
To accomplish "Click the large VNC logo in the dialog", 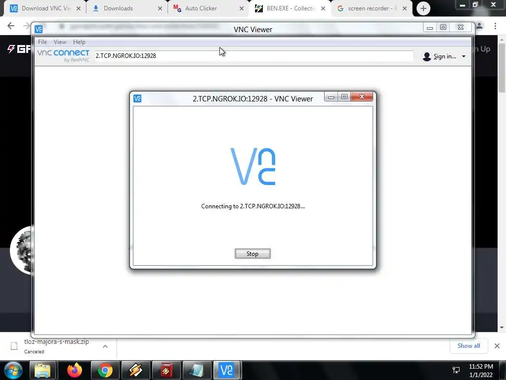I will tap(253, 166).
